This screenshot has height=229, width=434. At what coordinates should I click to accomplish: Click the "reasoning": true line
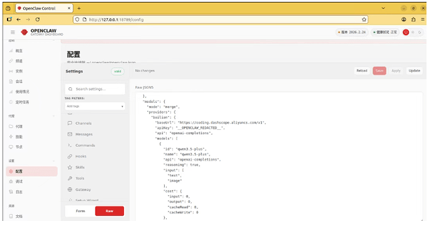(182, 165)
